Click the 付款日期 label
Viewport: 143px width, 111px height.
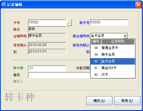83,68
